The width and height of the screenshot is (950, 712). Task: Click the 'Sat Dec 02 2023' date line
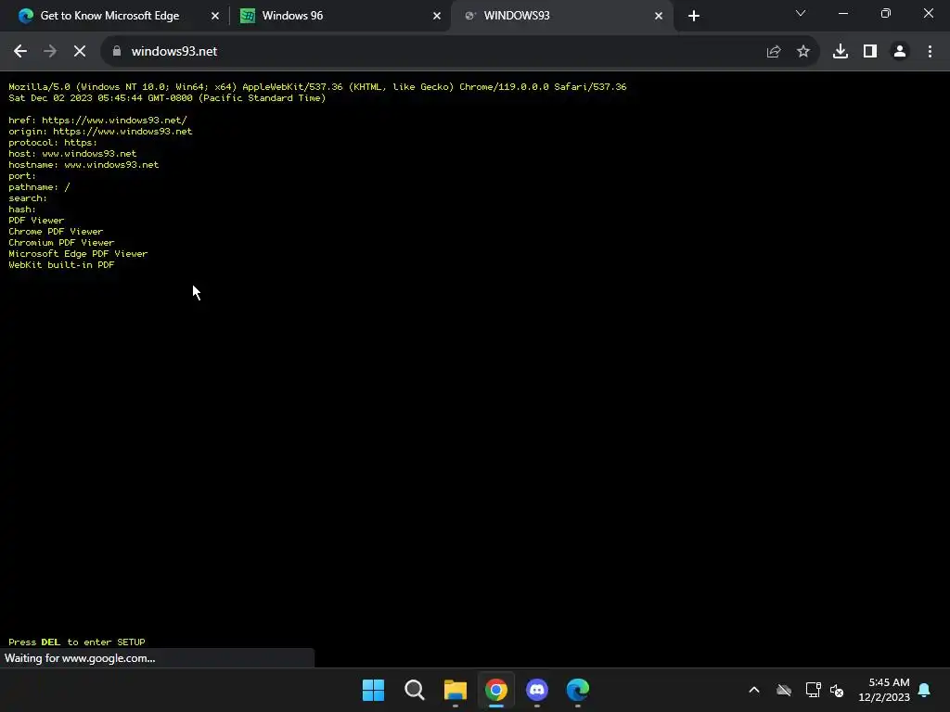167,98
